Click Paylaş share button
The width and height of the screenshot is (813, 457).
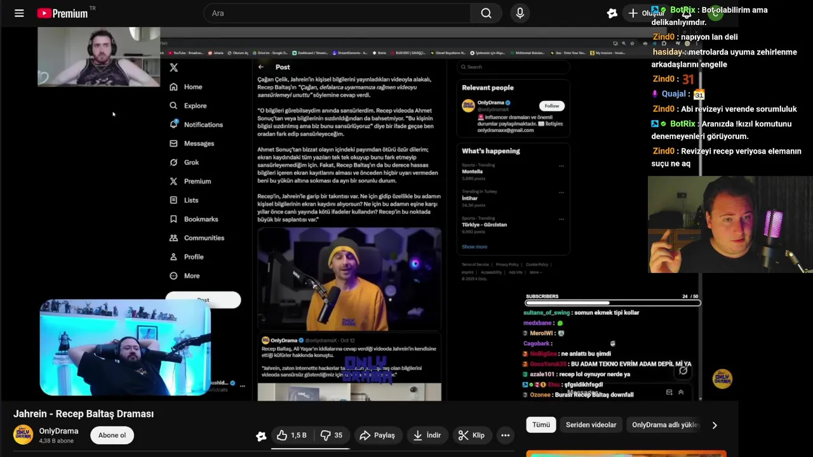click(377, 435)
